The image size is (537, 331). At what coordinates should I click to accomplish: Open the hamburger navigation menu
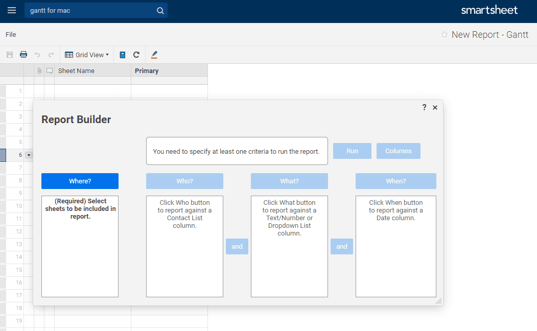tap(11, 11)
